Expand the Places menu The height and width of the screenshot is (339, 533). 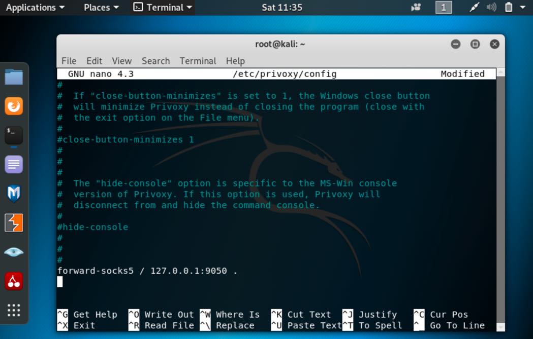(x=101, y=8)
